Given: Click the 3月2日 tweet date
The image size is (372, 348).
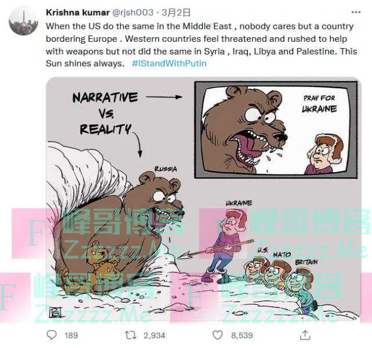Looking at the screenshot, I should click(176, 12).
